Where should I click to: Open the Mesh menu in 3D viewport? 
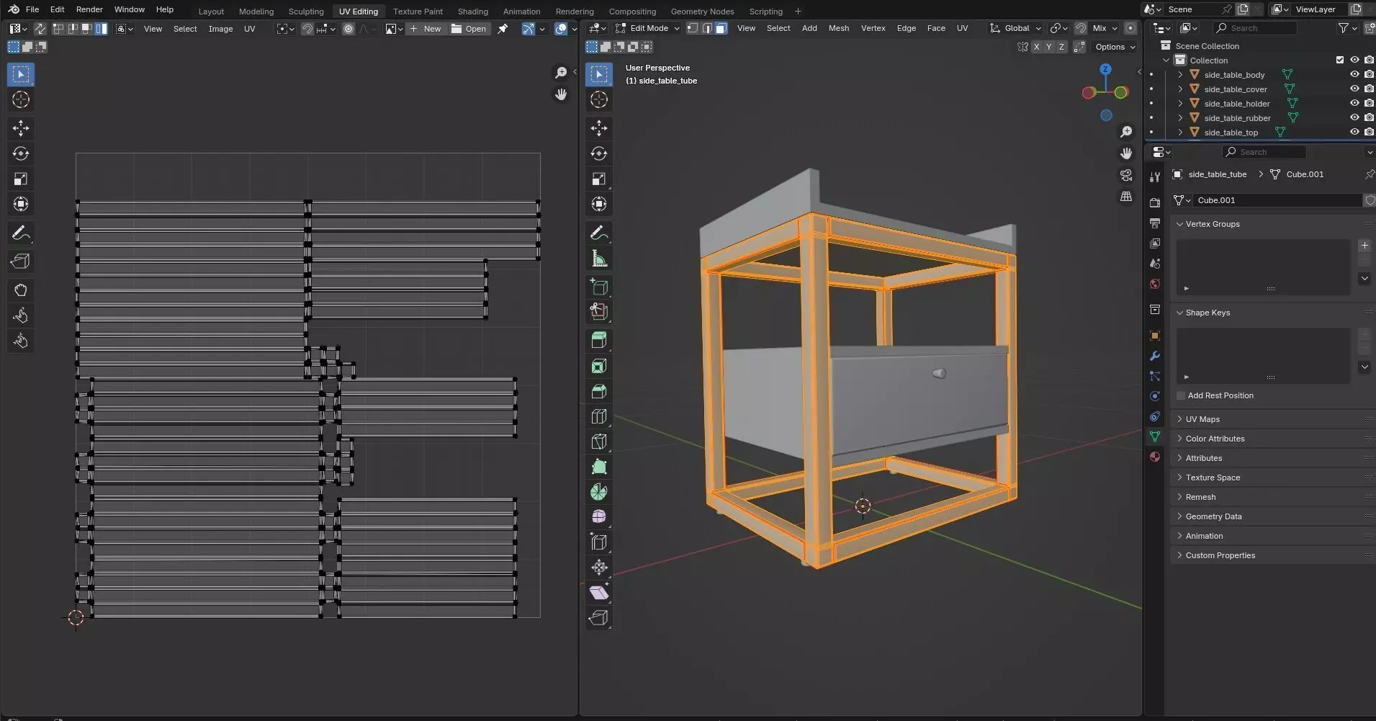click(x=838, y=28)
